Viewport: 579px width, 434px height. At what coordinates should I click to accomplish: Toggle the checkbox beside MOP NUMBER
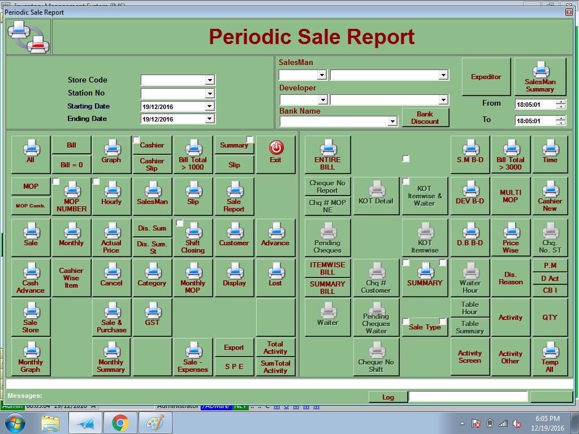(56, 181)
